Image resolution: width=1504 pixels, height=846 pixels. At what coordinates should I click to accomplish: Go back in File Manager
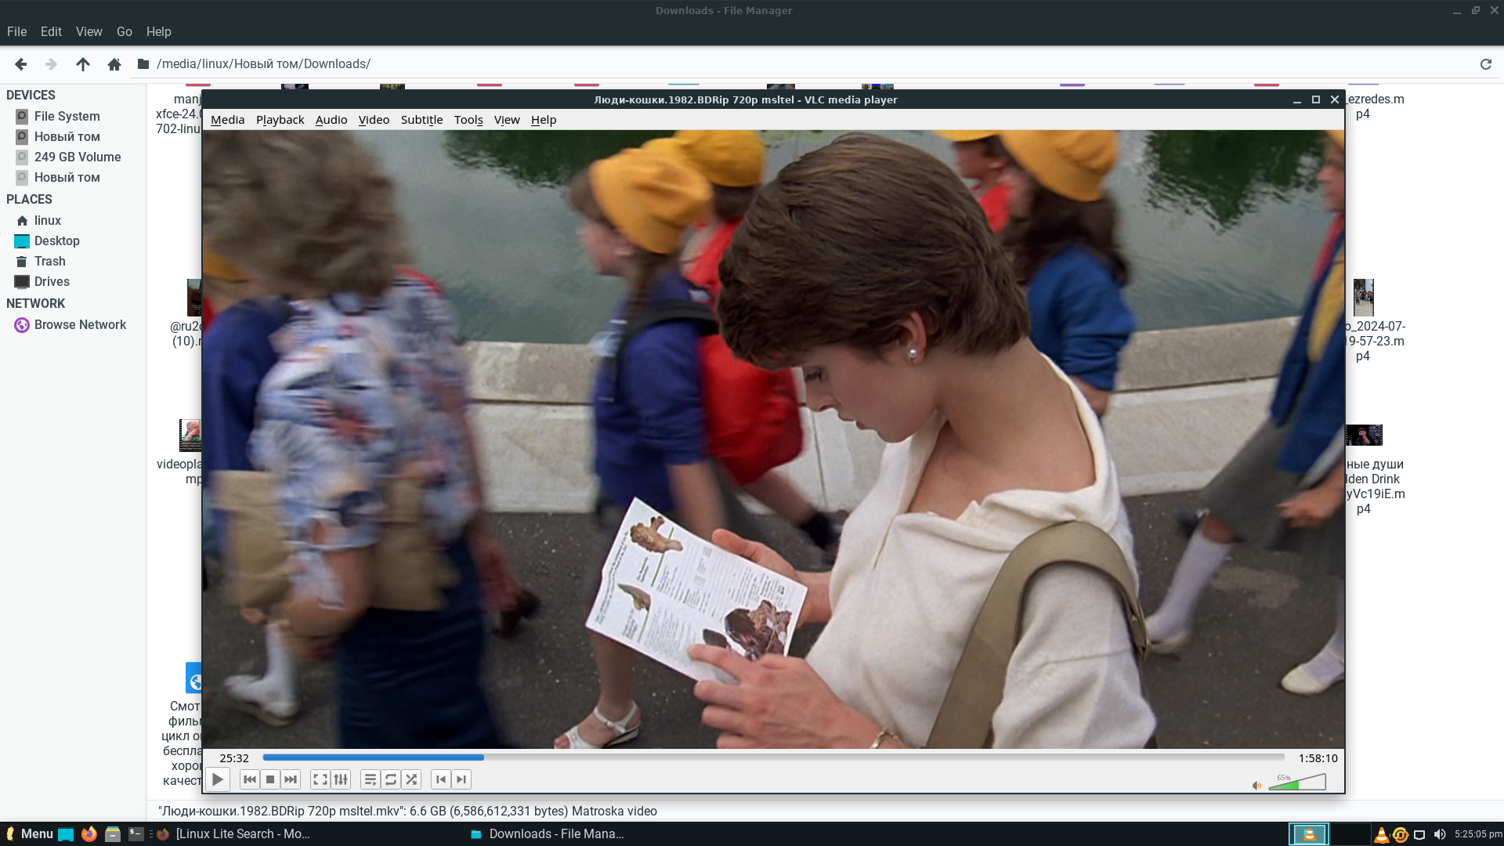point(21,64)
